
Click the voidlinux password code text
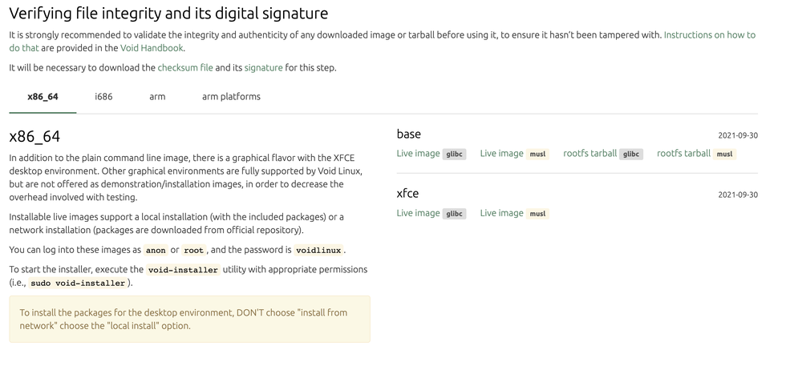(318, 250)
